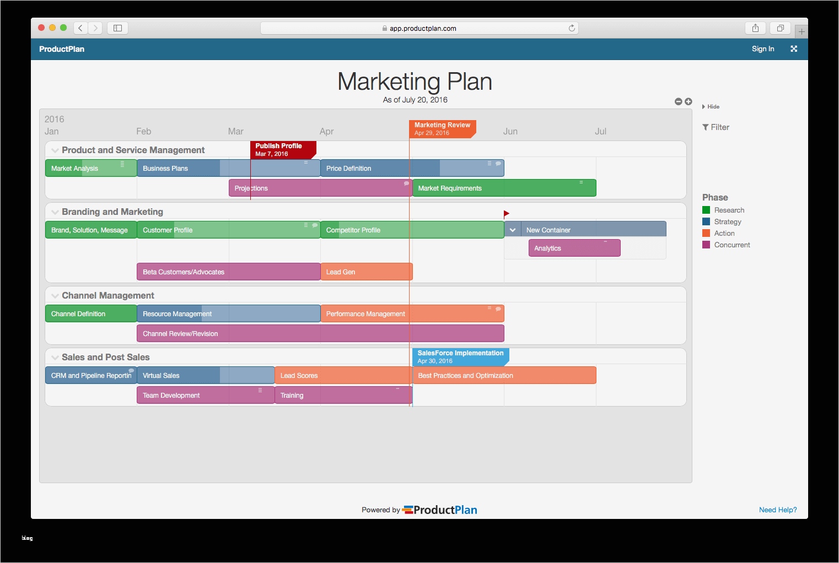This screenshot has width=839, height=563.
Task: Collapse the Product and Service Management lane
Action: tap(55, 150)
